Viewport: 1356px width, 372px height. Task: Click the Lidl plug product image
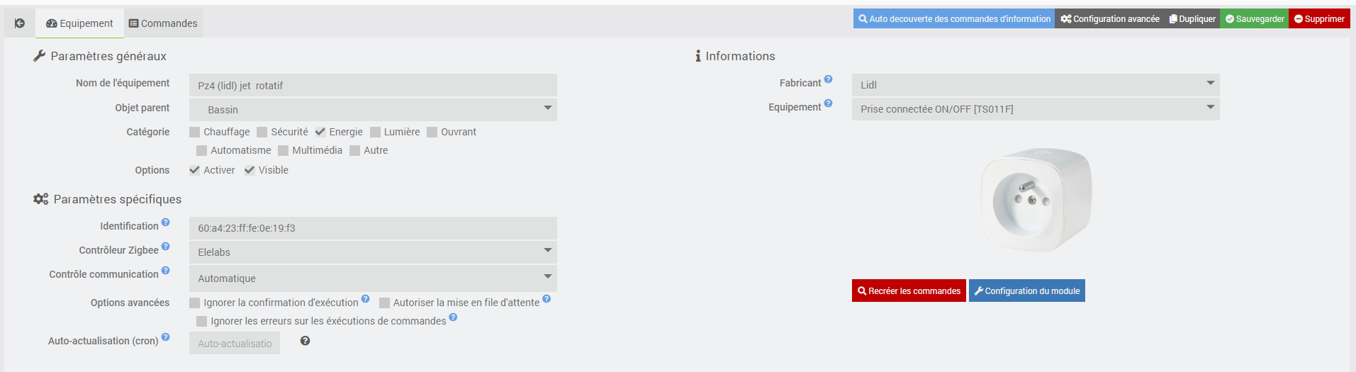pyautogui.click(x=1036, y=199)
